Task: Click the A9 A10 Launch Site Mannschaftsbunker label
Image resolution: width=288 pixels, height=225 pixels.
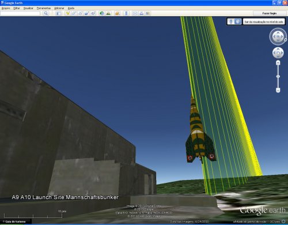Action: coord(65,197)
